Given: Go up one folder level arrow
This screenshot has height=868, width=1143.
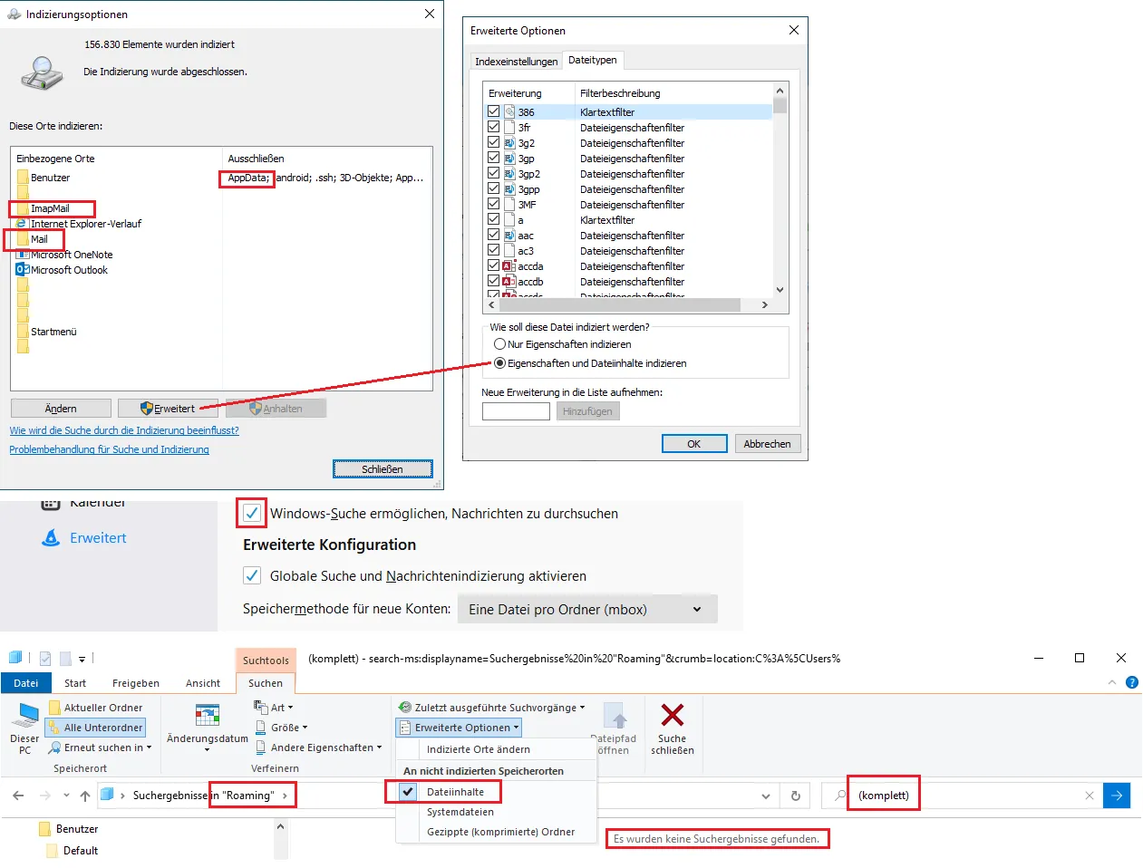Looking at the screenshot, I should click(x=85, y=796).
